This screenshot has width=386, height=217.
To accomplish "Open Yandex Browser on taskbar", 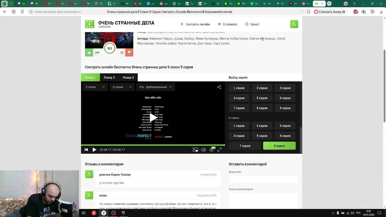I will (103, 213).
